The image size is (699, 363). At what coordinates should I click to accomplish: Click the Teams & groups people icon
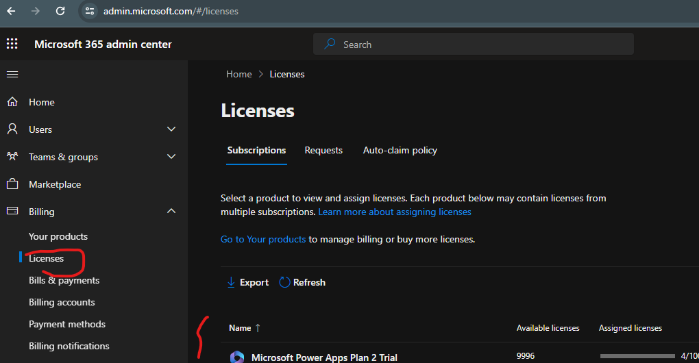12,156
